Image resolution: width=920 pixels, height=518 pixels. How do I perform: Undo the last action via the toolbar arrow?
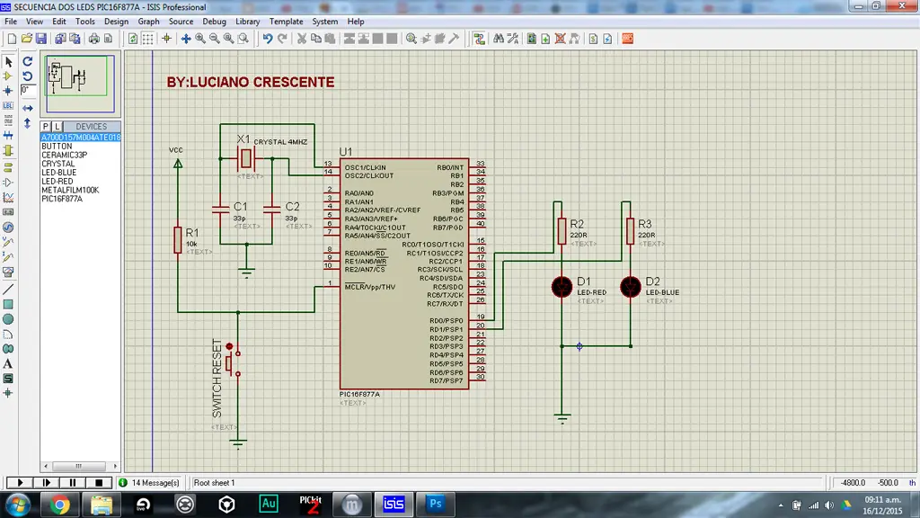[x=268, y=39]
